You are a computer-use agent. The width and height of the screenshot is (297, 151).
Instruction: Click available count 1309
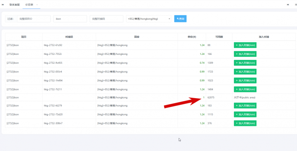pos(210,63)
